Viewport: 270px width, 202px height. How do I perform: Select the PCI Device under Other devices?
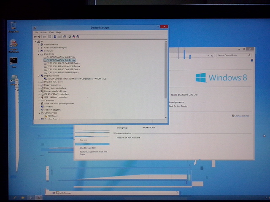(52, 116)
